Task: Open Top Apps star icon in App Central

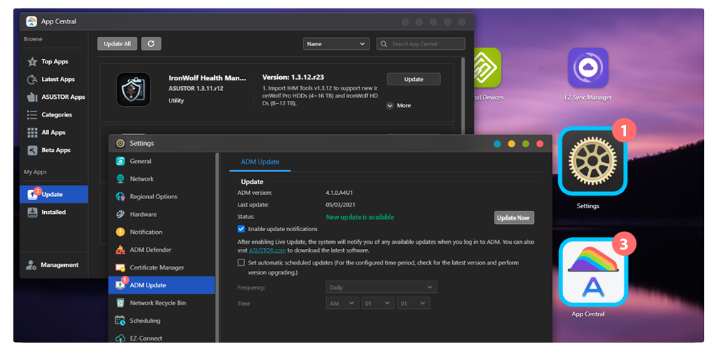Action: click(x=32, y=62)
